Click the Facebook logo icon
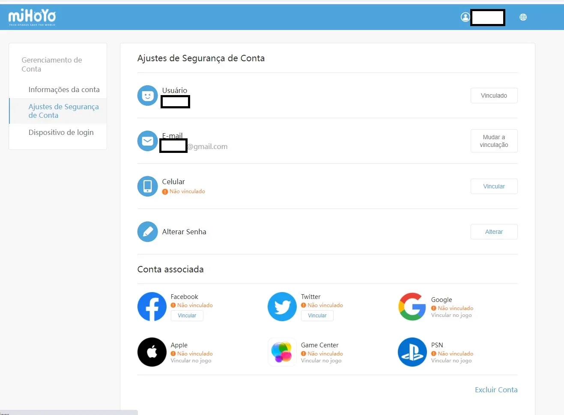The image size is (564, 415). click(152, 307)
